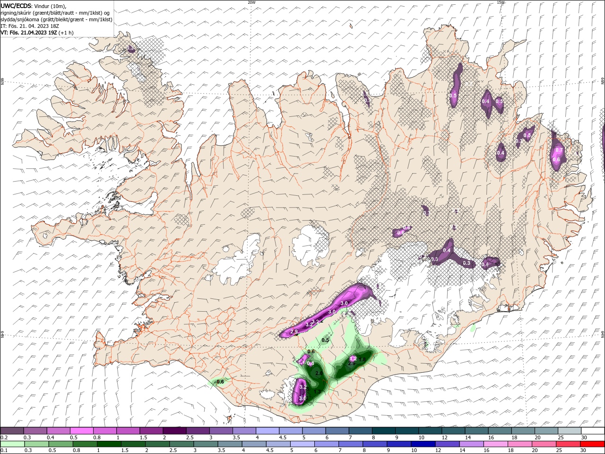Pick the top-row dark teal swatch starting at 8
This screenshot has width=605, height=454.
point(383,431)
